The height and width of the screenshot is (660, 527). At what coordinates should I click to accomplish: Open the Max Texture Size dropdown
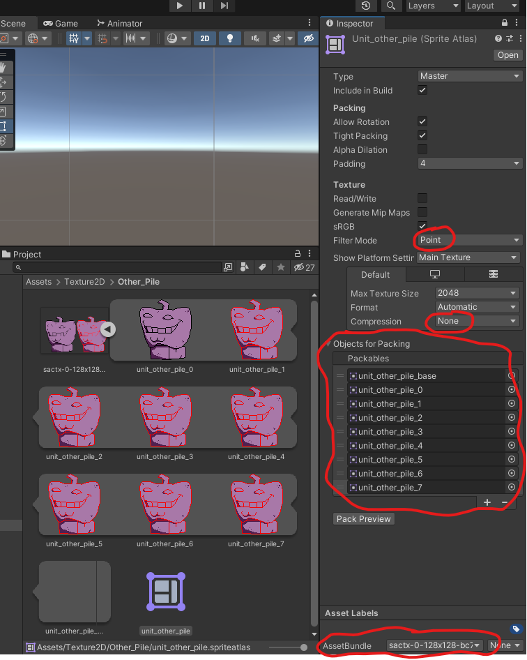[x=478, y=293]
